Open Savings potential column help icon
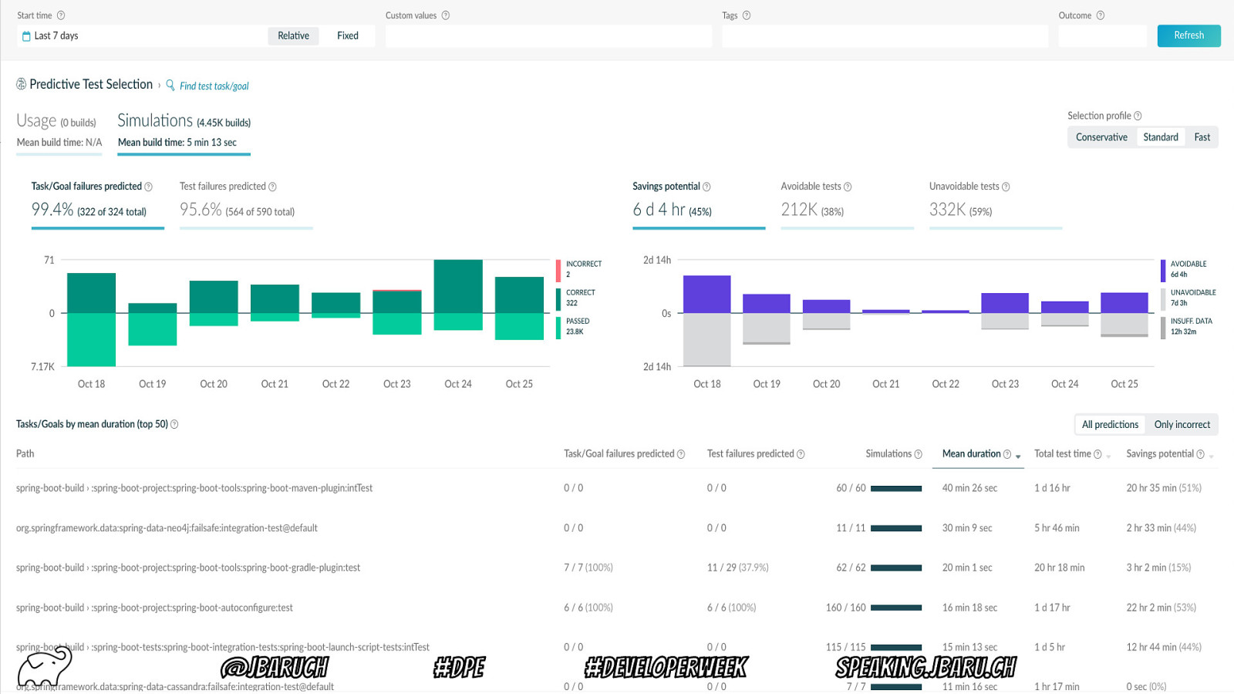Screen dimensions: 1234x694 click(1200, 454)
